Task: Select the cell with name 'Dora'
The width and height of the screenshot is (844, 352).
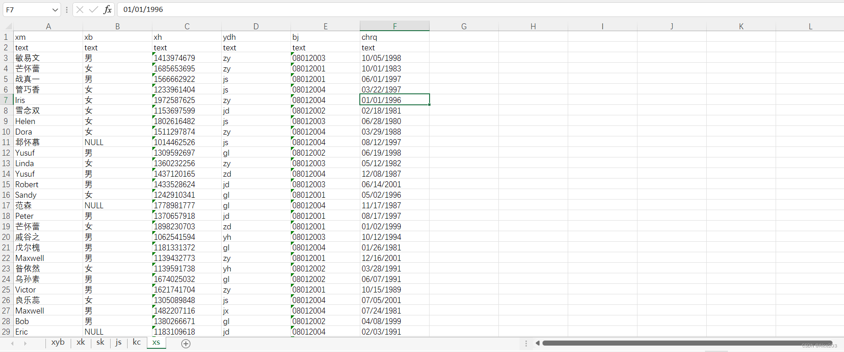Action: 48,132
